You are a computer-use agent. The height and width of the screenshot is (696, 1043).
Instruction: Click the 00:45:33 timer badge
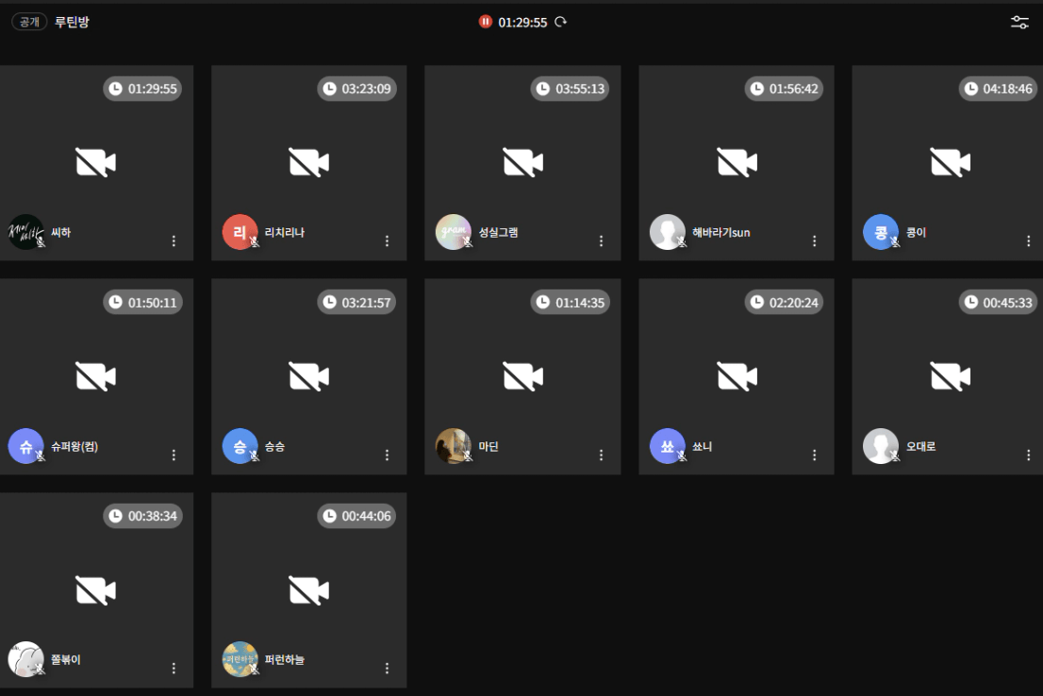pyautogui.click(x=998, y=303)
